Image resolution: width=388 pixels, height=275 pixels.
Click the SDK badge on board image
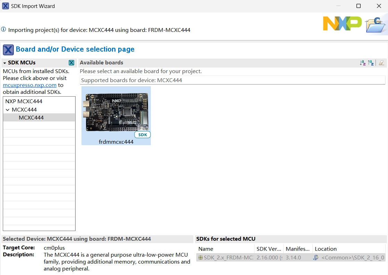pos(143,135)
